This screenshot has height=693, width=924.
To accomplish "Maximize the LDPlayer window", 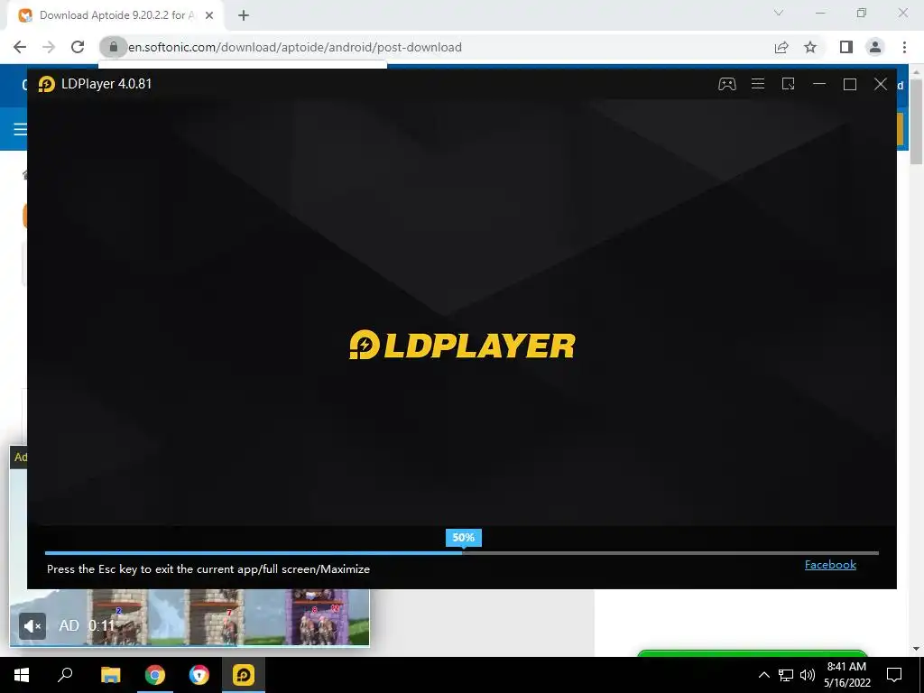I will click(x=850, y=84).
